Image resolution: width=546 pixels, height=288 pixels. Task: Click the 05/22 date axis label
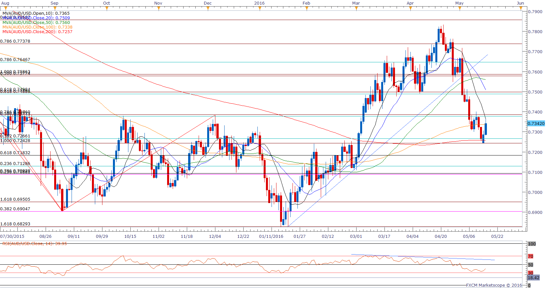pyautogui.click(x=497, y=237)
